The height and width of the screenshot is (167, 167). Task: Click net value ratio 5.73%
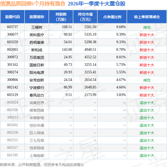tap(121, 65)
